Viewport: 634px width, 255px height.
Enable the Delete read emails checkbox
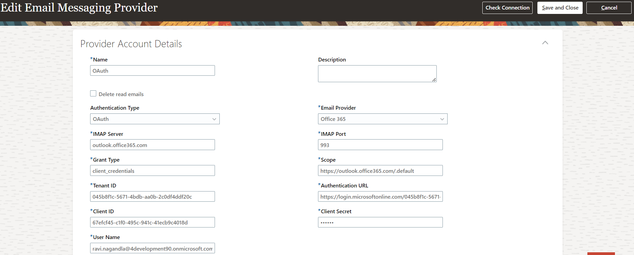click(93, 94)
